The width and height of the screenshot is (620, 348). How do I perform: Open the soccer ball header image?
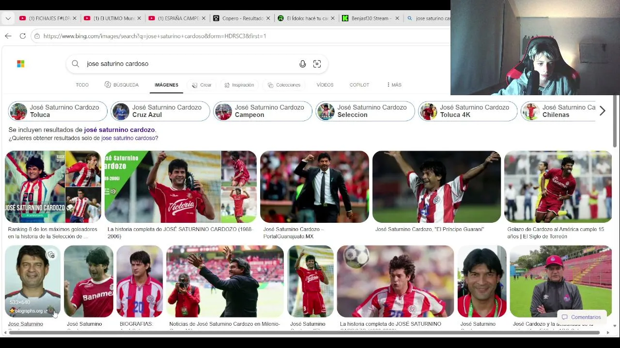point(395,281)
